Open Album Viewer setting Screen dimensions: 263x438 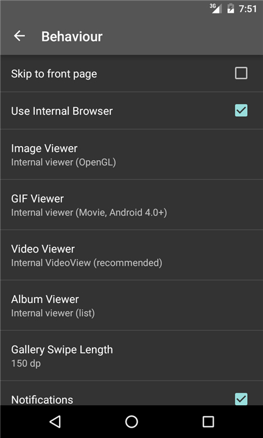131,305
